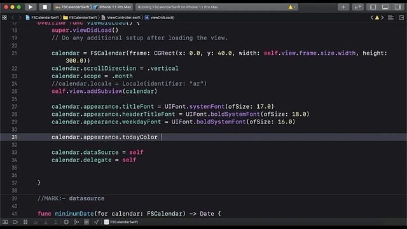Toggle the Debug area panel

(x=385, y=7)
